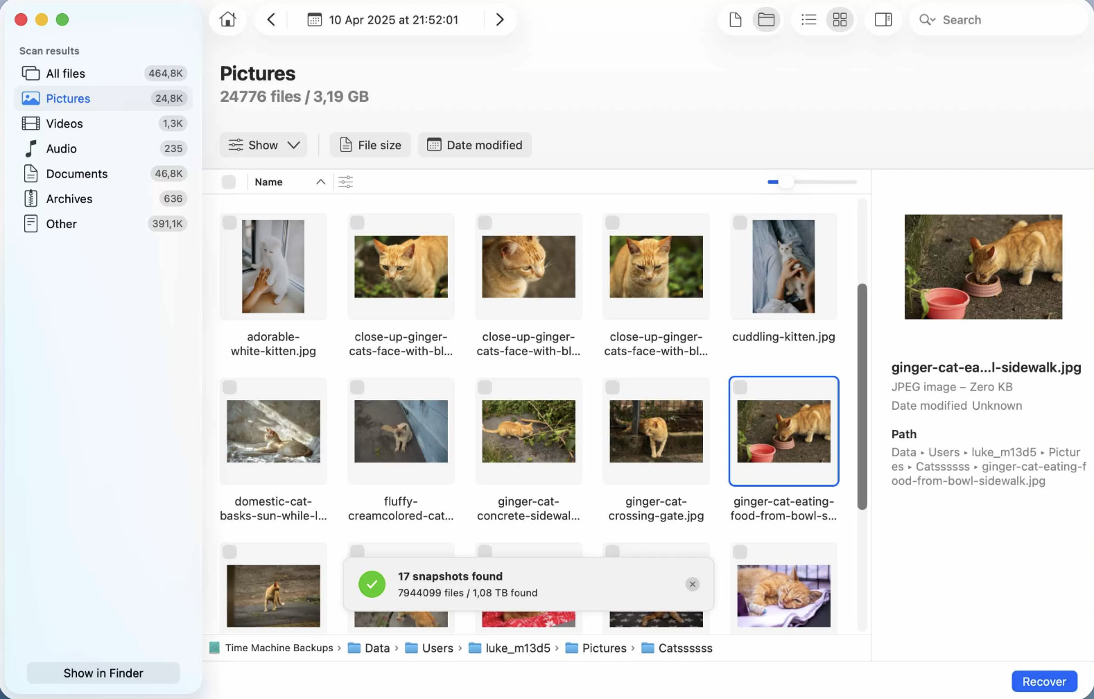Adjust the thumbnail size slider
The width and height of the screenshot is (1094, 699).
coord(785,182)
